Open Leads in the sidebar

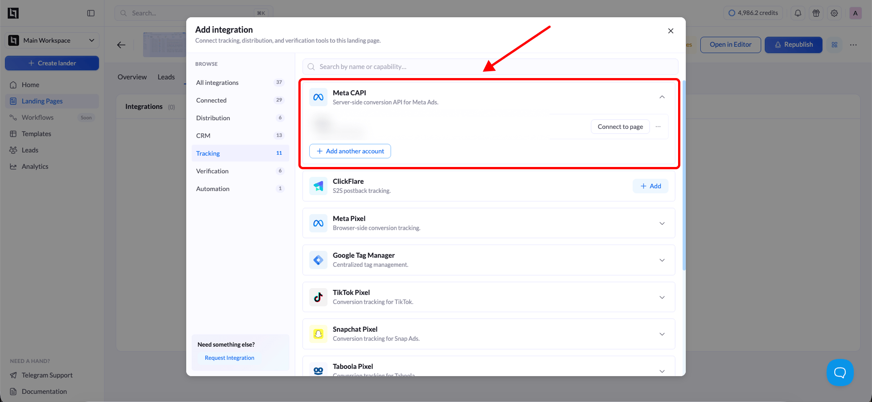click(52, 150)
